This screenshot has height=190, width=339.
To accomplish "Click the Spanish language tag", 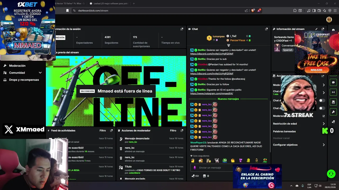I will pyautogui.click(x=288, y=50).
